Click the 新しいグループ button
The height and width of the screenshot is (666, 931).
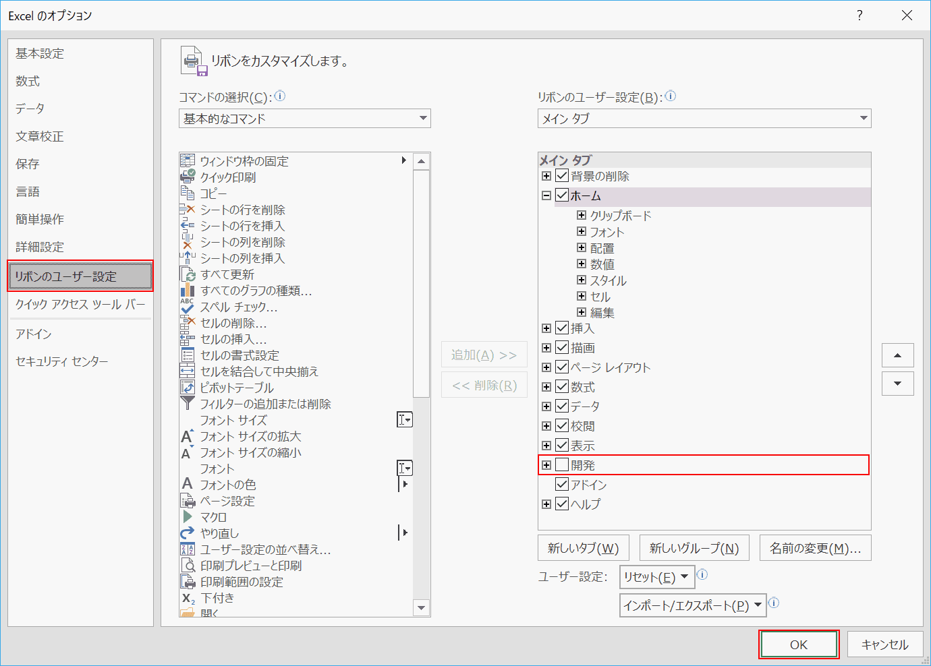click(x=694, y=548)
